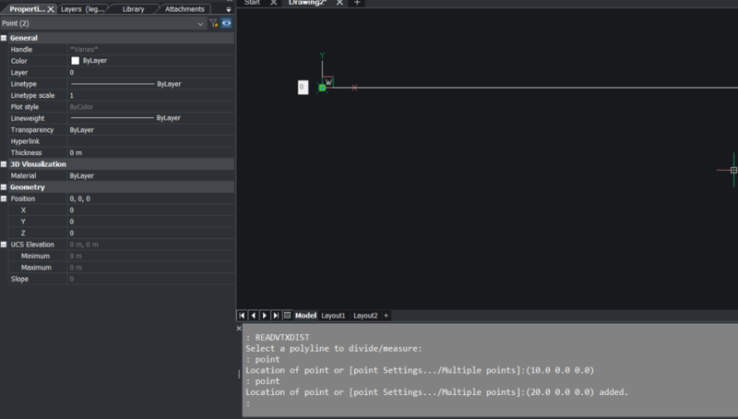Collapse the Position property group
The height and width of the screenshot is (419, 738).
(x=5, y=198)
